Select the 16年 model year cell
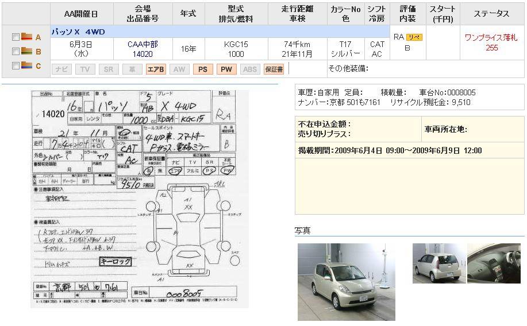The height and width of the screenshot is (326, 527). [189, 49]
